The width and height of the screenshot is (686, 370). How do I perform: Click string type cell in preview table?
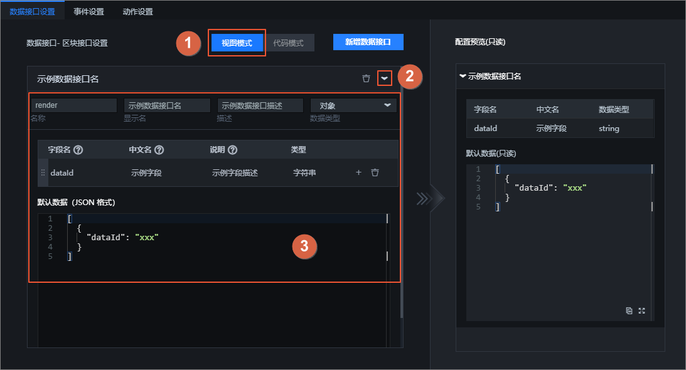click(609, 128)
